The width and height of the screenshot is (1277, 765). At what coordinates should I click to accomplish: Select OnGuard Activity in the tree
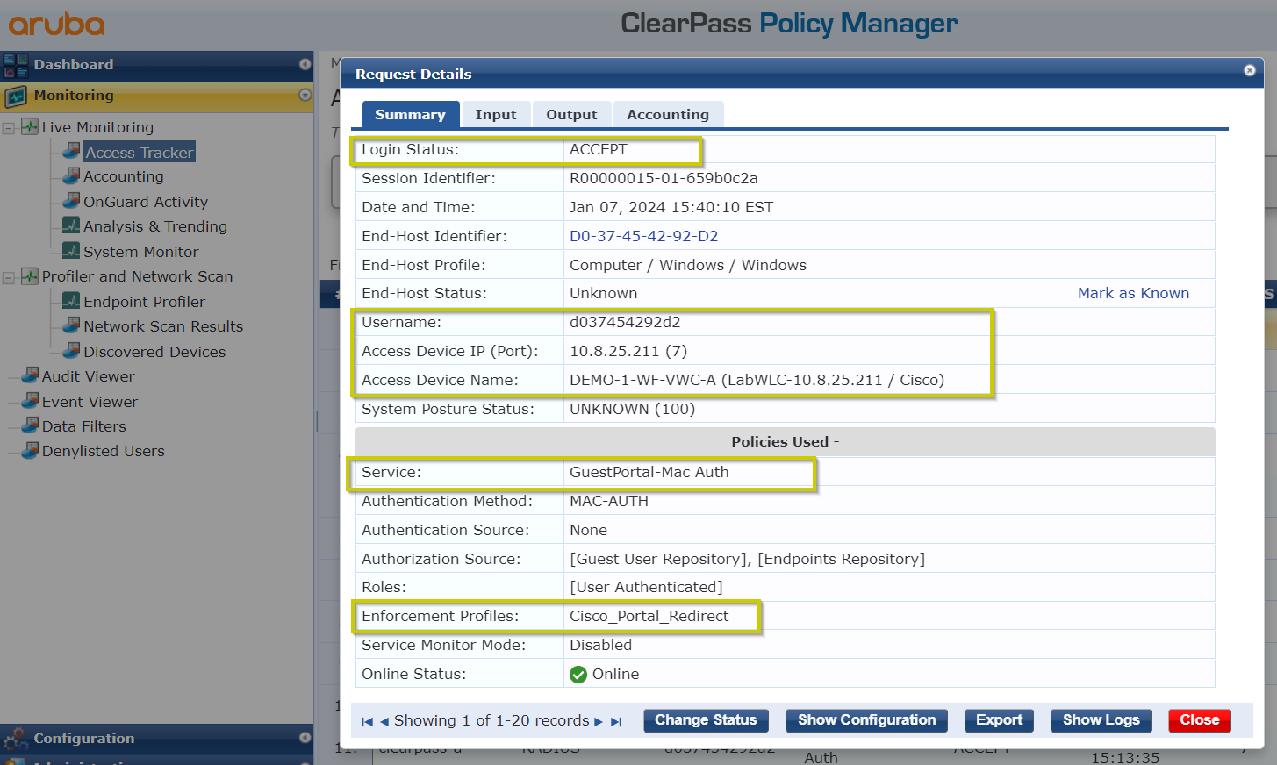(146, 202)
